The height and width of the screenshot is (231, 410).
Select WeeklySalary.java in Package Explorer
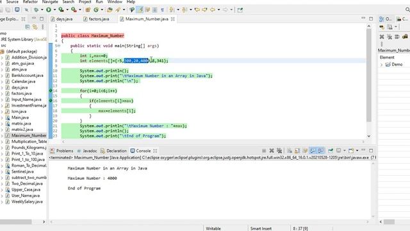point(27,201)
